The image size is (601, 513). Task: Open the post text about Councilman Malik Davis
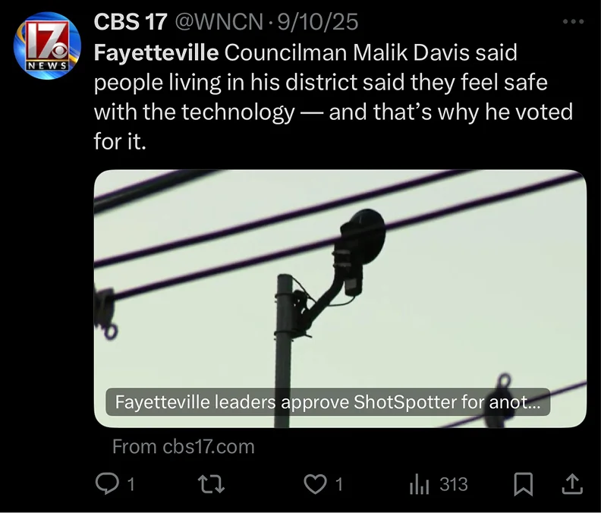click(333, 97)
